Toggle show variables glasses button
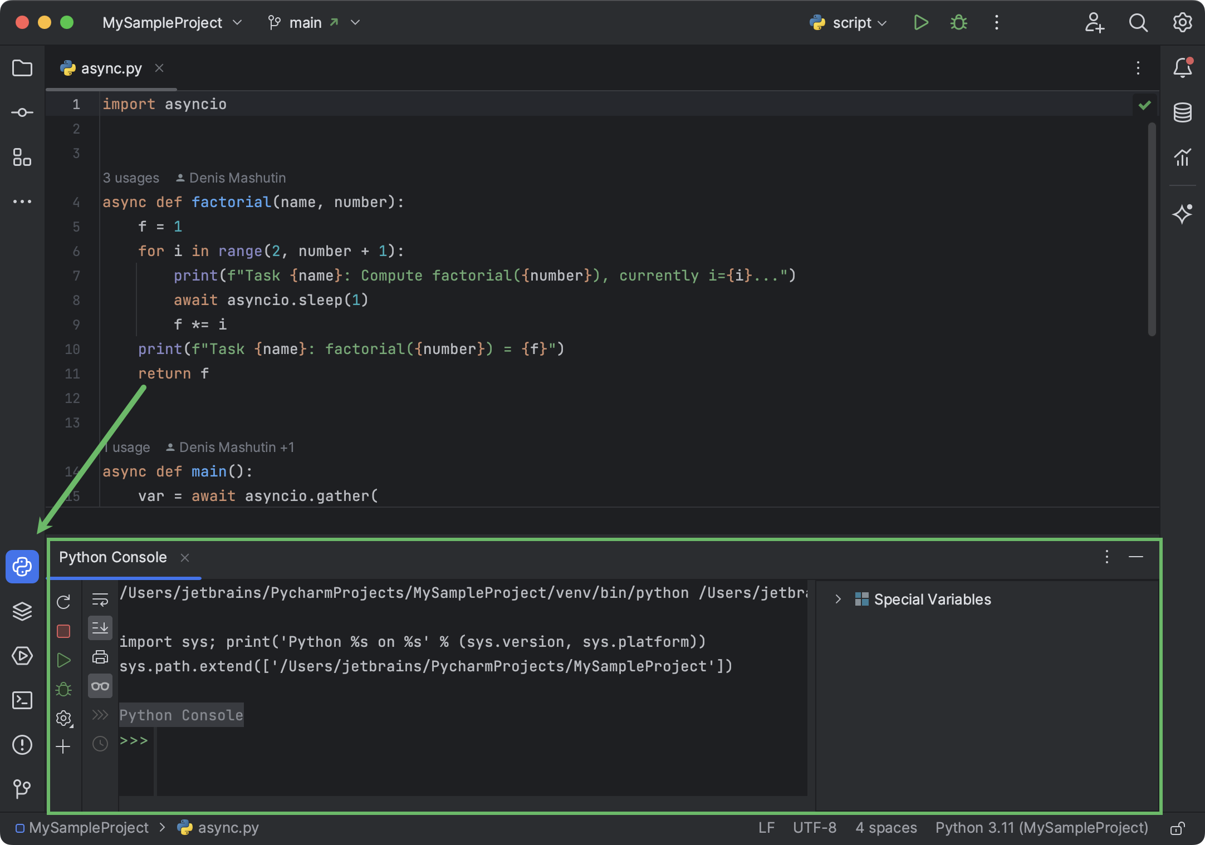The height and width of the screenshot is (845, 1205). click(x=100, y=686)
